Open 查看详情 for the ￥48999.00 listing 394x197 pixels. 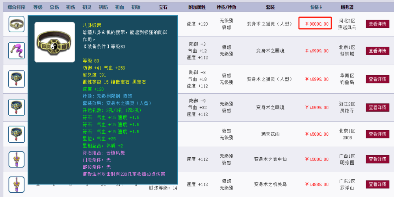pos(377,79)
